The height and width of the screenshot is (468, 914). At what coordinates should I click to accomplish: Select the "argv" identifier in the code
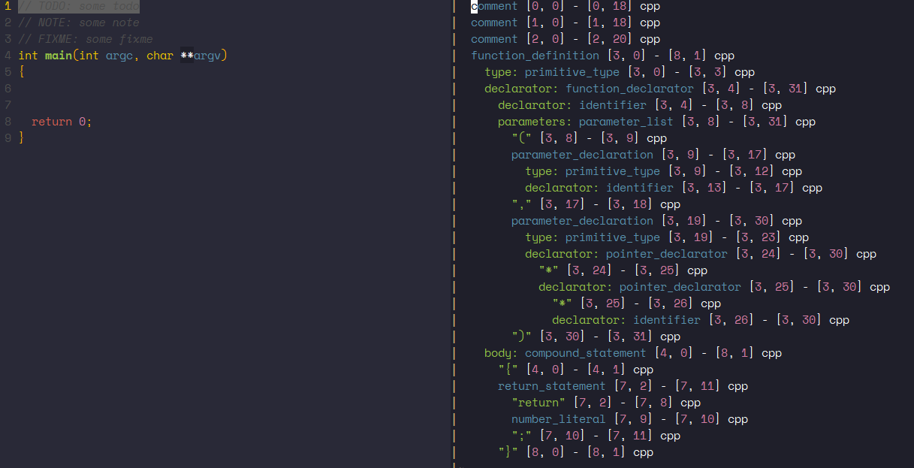point(208,55)
